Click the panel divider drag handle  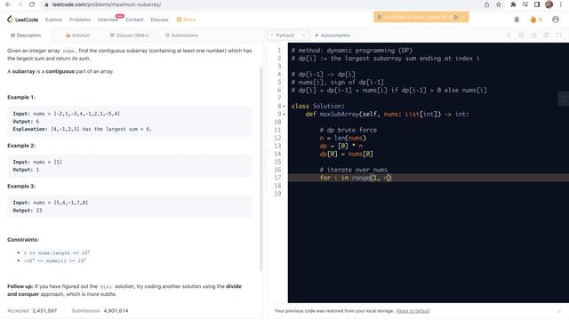point(265,158)
